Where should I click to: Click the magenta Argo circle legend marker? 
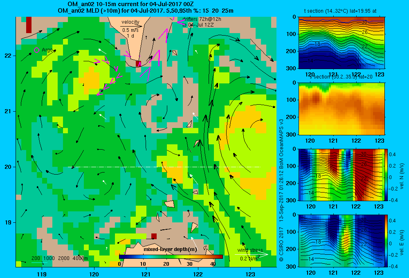coord(36,50)
